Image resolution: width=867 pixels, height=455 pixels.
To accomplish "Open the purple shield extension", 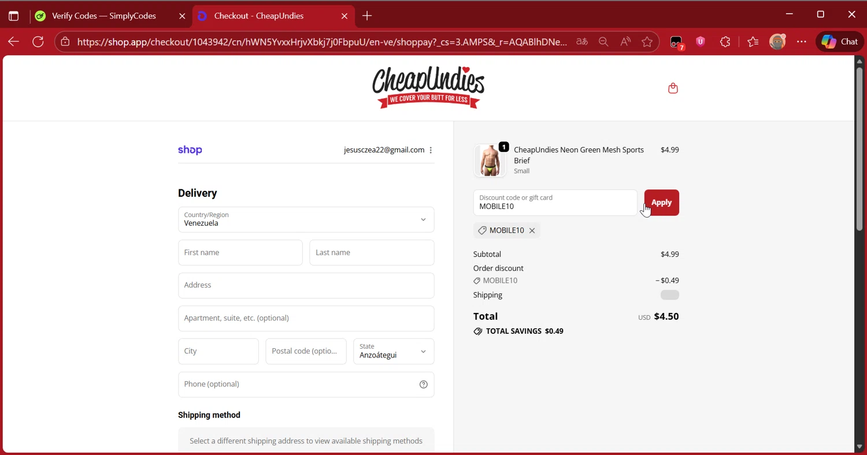I will [x=701, y=42].
